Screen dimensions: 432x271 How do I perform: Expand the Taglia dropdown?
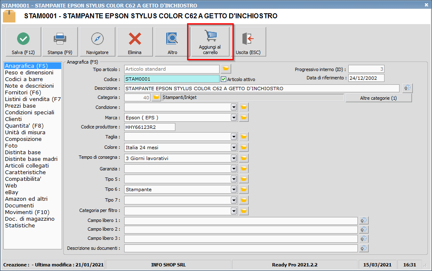pyautogui.click(x=234, y=137)
